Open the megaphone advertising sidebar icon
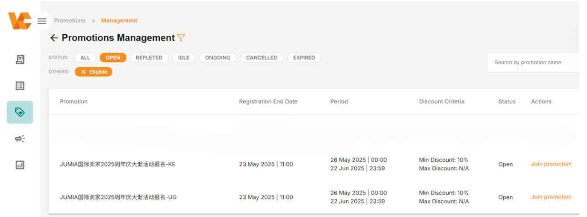 coord(20,138)
